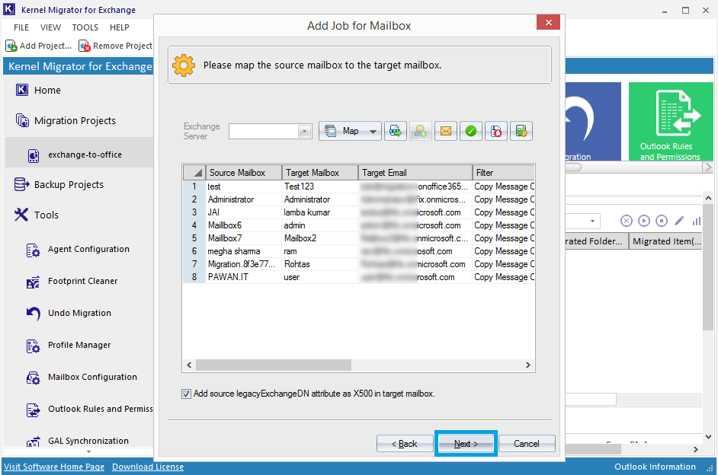Open Visit Software Home Page link
This screenshot has width=718, height=475.
54,467
